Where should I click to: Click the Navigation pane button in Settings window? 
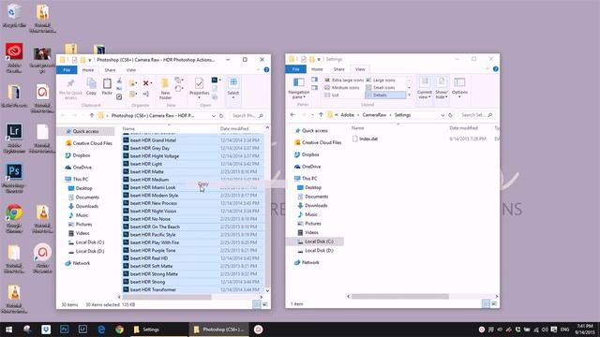pos(298,88)
